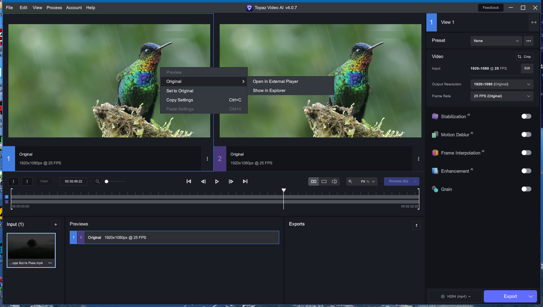Expand the Preview (2s) duration arrow
Viewport: 543px width, 307px height.
tap(415, 181)
